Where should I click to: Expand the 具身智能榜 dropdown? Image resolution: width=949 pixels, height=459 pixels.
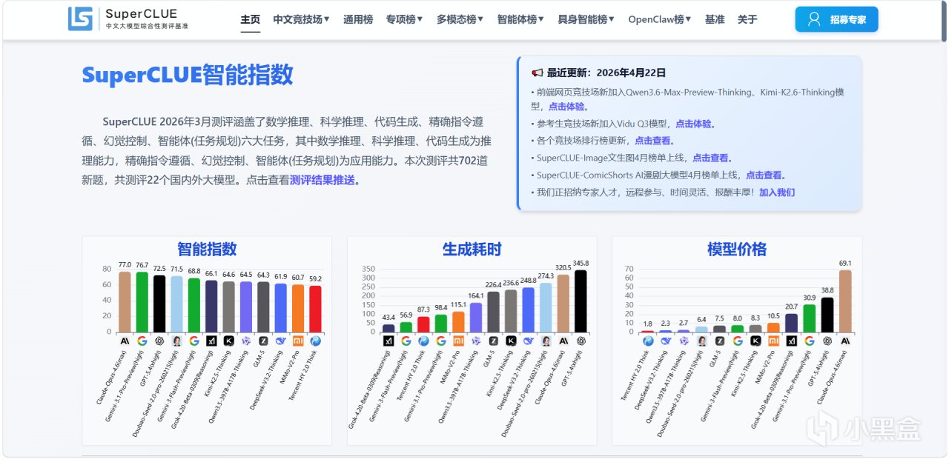pyautogui.click(x=586, y=19)
